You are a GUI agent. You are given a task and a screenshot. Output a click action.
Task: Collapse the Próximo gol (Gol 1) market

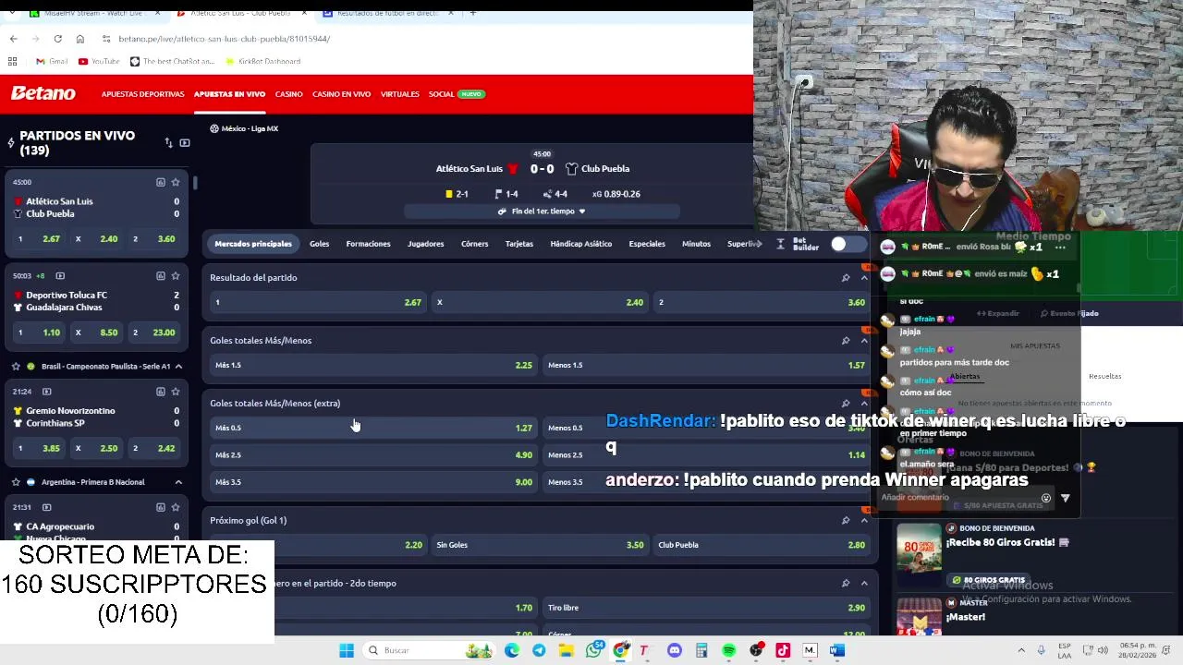pyautogui.click(x=864, y=520)
